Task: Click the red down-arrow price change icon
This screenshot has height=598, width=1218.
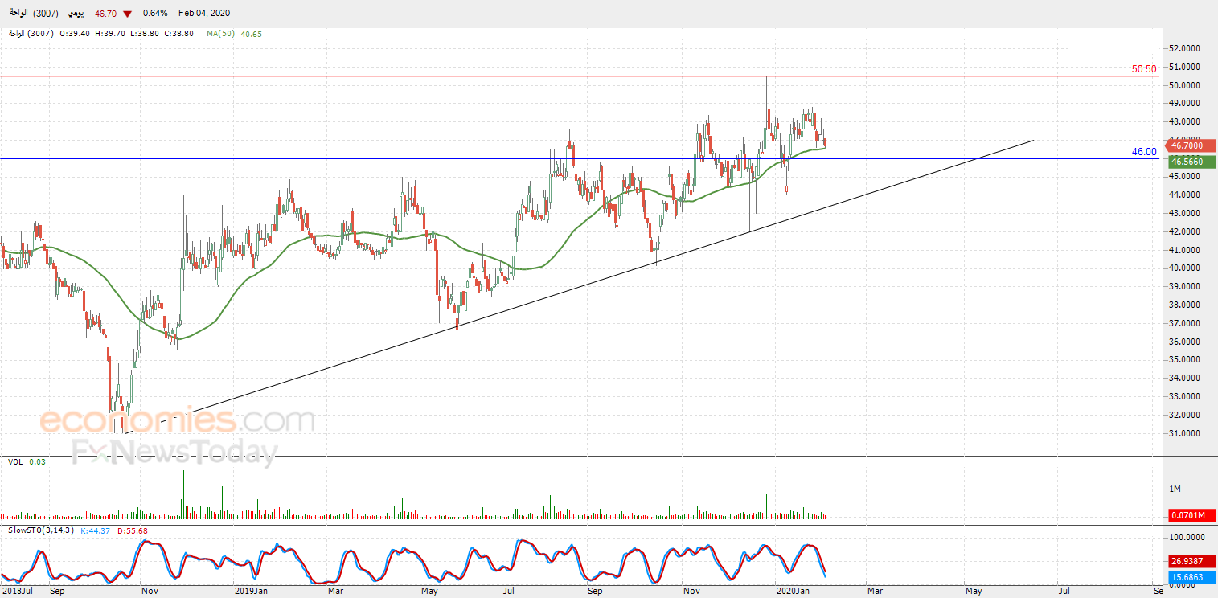Action: (x=128, y=14)
